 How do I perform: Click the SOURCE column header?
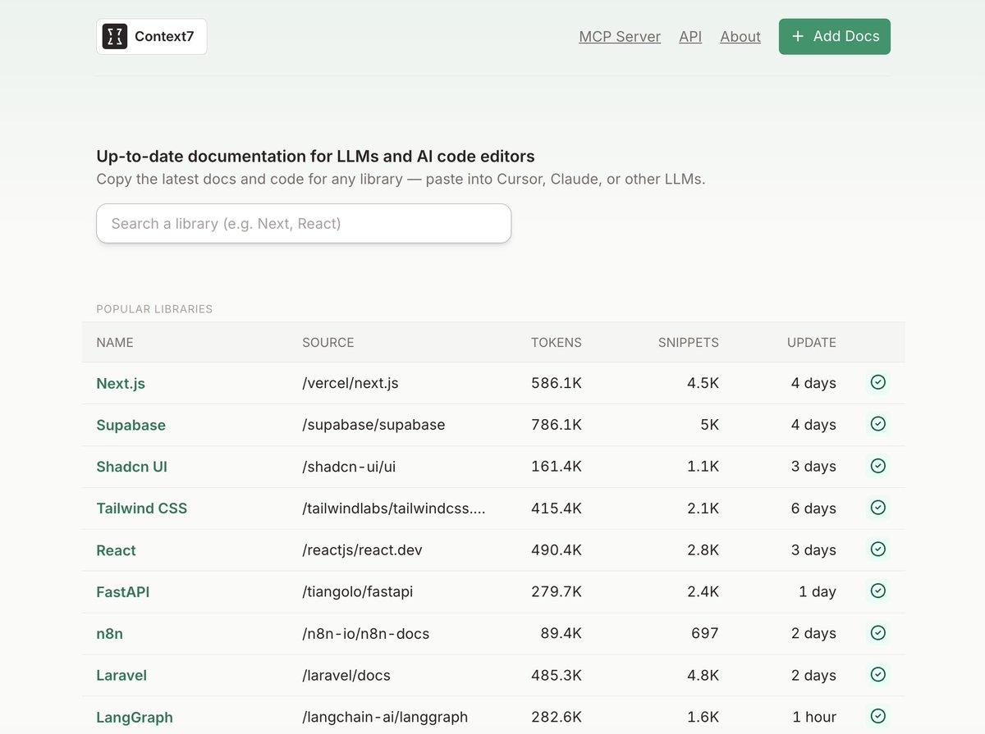click(328, 343)
